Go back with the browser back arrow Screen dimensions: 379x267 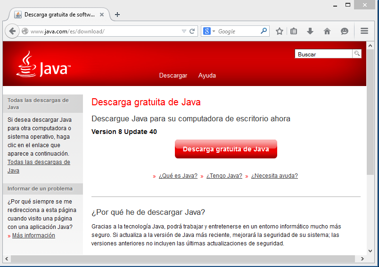click(x=12, y=31)
